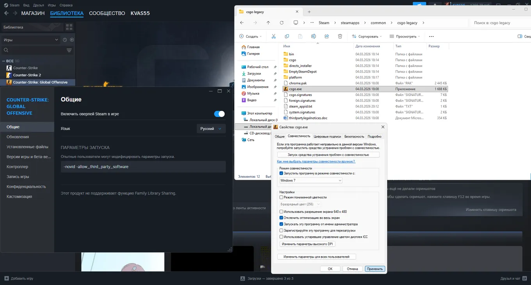Screen dimensions: 531x285
Task: Open the МАГАЗИН tab in Steam
Action: (x=33, y=13)
